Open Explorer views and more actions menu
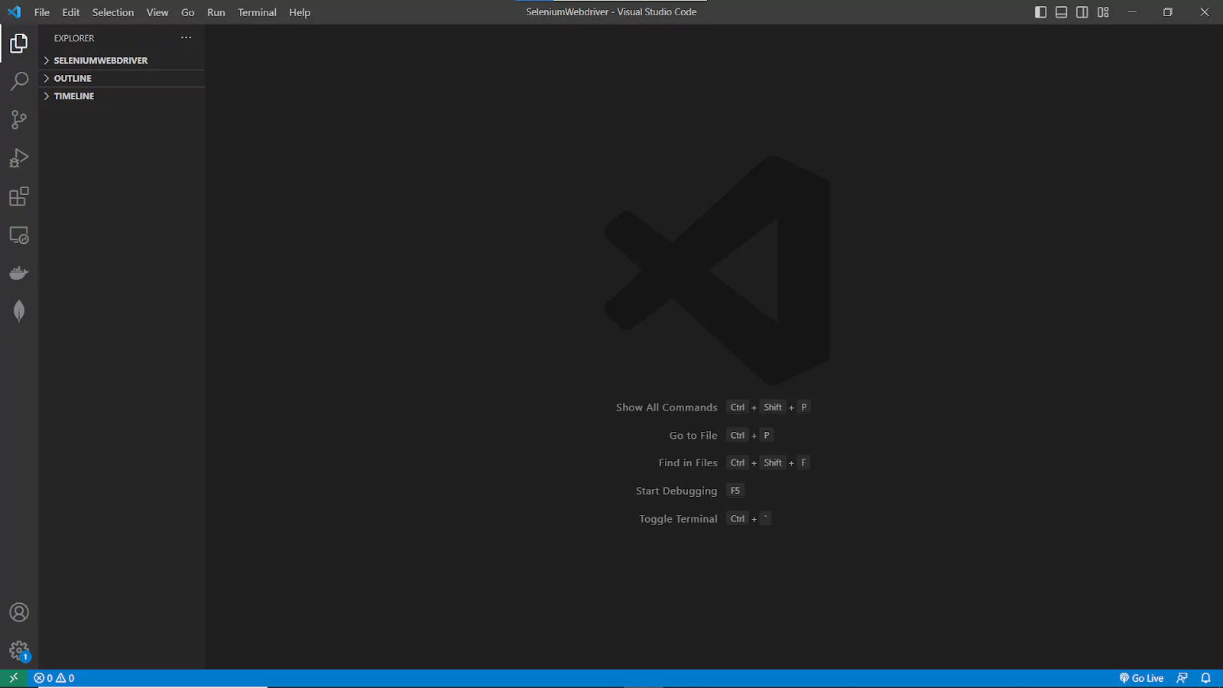Screen dimensions: 1223x688 pyautogui.click(x=186, y=37)
